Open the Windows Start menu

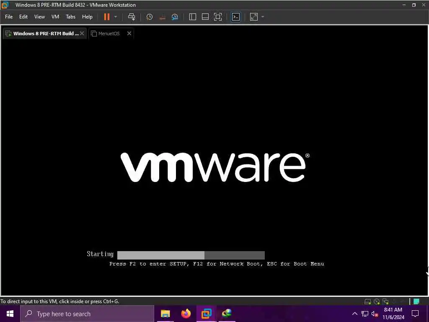tap(10, 314)
